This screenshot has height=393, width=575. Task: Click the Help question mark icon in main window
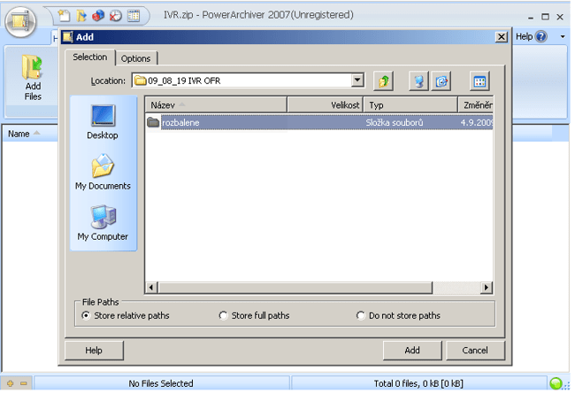click(540, 36)
